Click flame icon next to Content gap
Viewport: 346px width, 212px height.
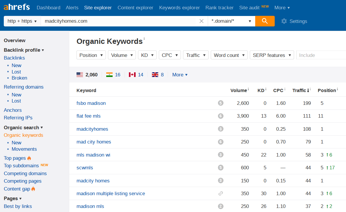(33, 189)
